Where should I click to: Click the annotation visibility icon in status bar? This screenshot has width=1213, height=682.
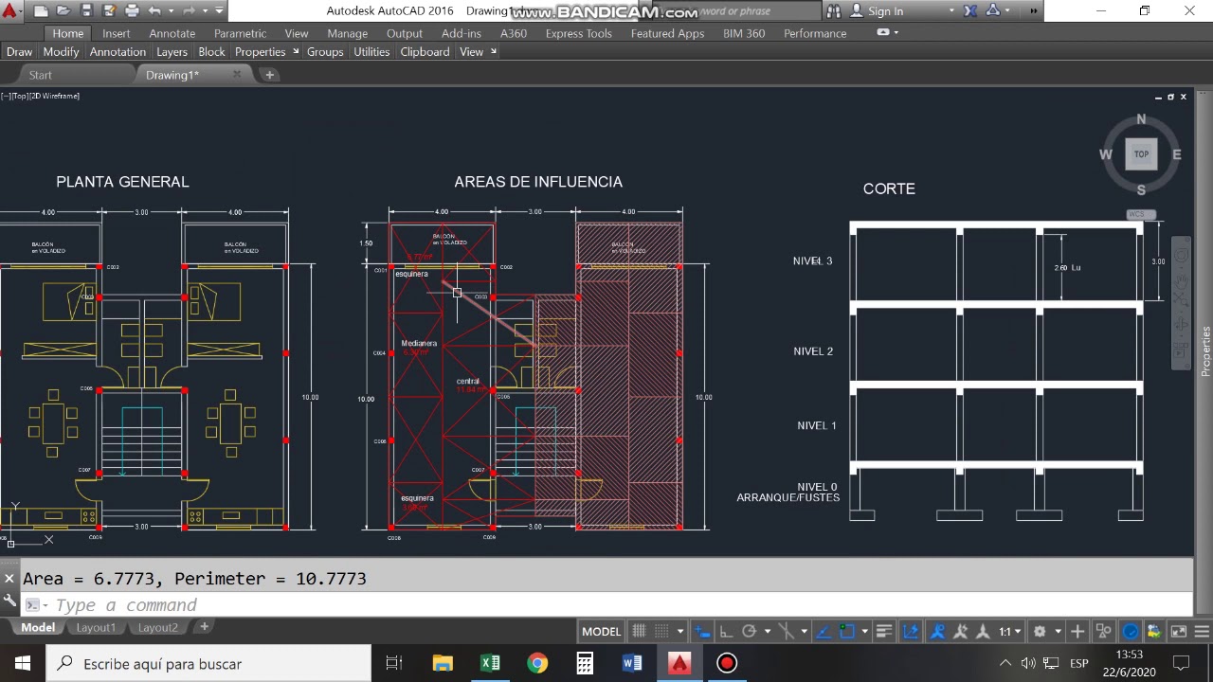click(x=937, y=632)
